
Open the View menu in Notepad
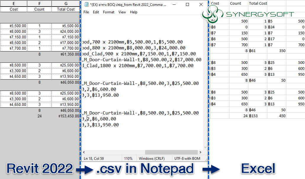point(122,12)
